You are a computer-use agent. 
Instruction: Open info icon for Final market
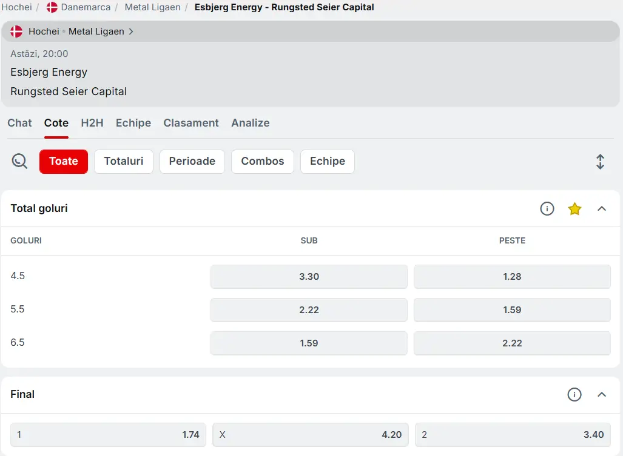coord(574,395)
